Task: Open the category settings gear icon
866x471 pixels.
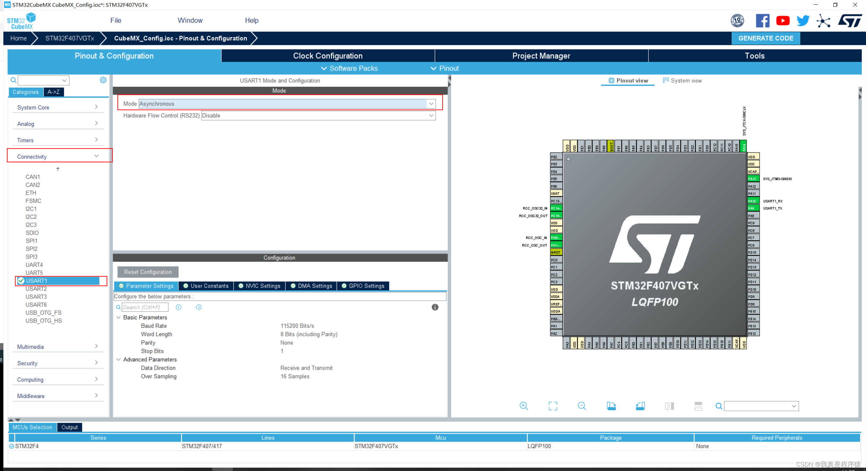Action: [x=103, y=80]
